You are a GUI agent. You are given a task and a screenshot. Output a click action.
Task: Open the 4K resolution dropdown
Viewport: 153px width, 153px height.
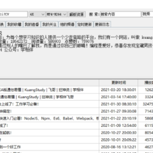coord(37,14)
